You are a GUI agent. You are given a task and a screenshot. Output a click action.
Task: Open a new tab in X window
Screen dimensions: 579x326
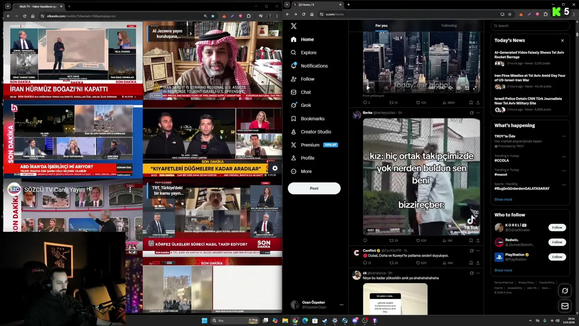pos(348,5)
